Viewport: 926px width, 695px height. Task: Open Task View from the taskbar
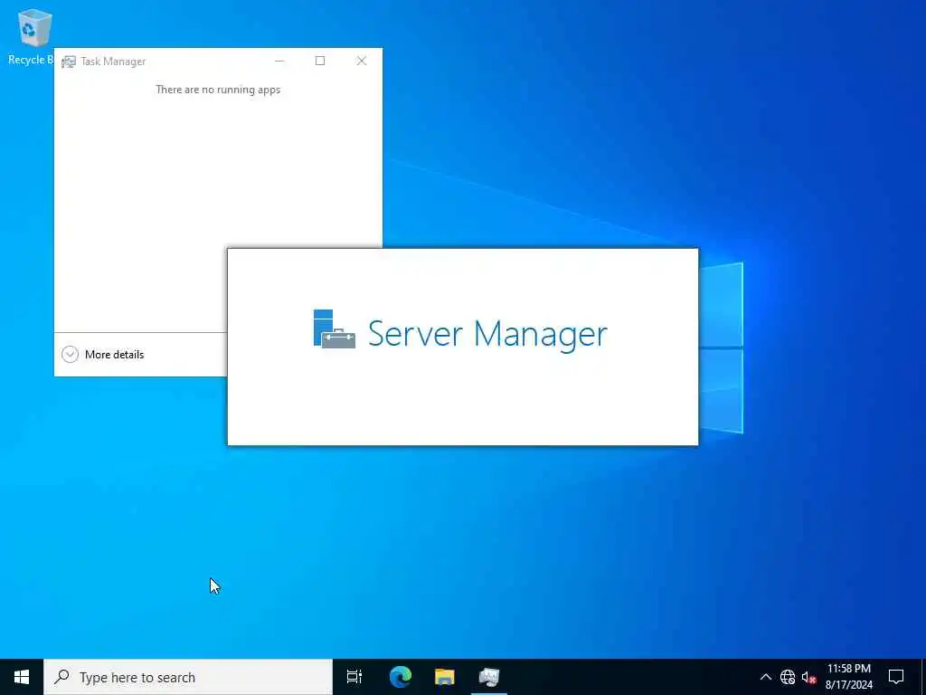point(354,677)
